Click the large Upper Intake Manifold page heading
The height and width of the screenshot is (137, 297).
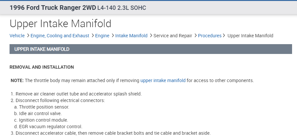pyautogui.click(x=61, y=24)
